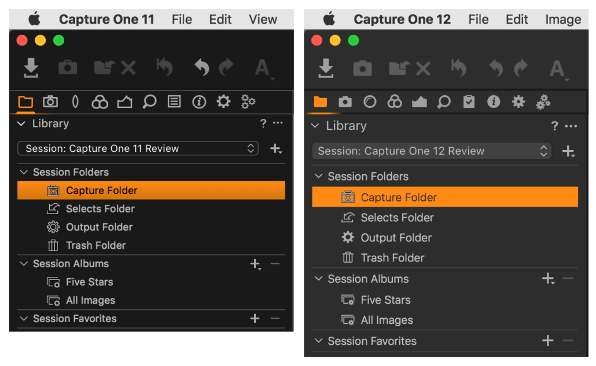596x366 pixels.
Task: Open the Details tool tab in Capture One 12
Action: (x=444, y=102)
